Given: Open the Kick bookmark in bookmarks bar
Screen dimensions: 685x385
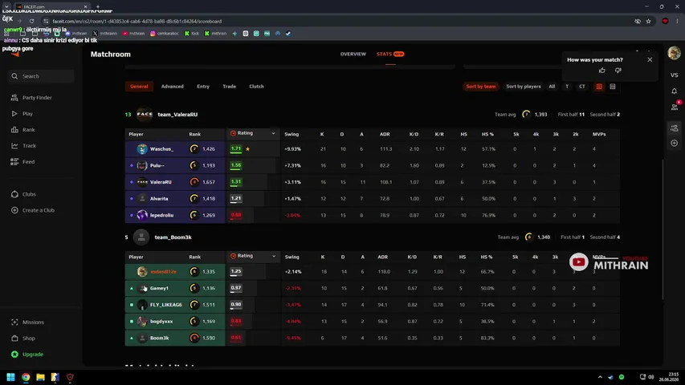Looking at the screenshot, I should pyautogui.click(x=191, y=33).
